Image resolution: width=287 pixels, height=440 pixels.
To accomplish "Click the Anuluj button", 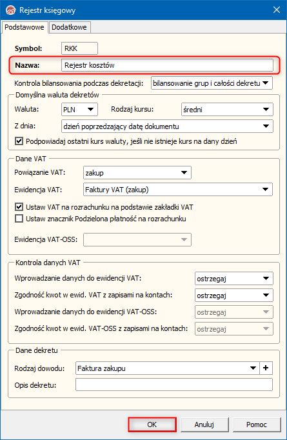I will (x=204, y=425).
